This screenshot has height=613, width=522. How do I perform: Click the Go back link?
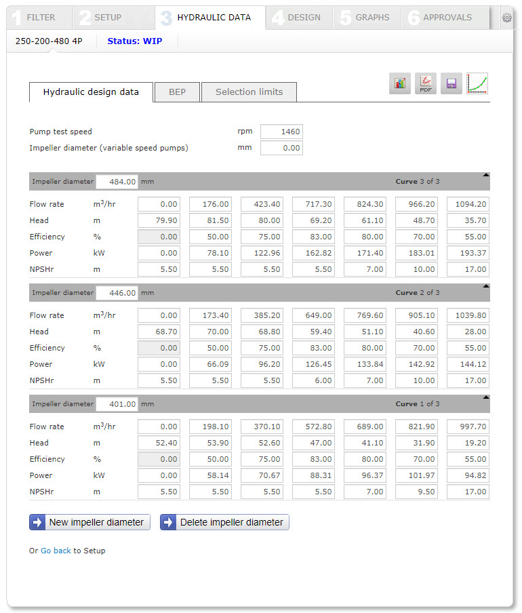(x=56, y=551)
